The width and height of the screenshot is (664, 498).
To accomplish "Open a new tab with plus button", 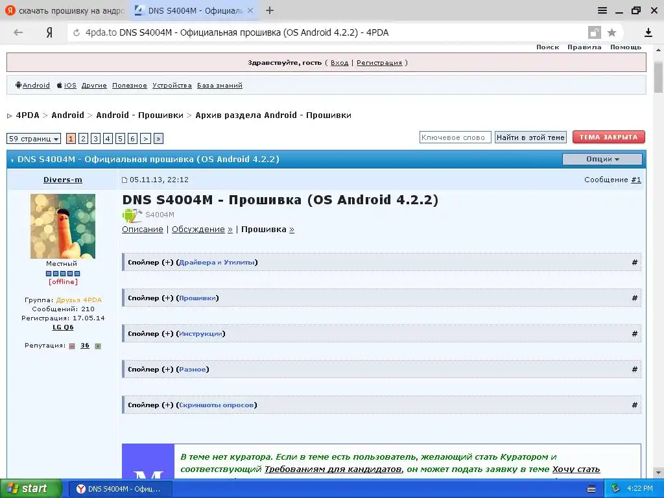I will point(270,10).
